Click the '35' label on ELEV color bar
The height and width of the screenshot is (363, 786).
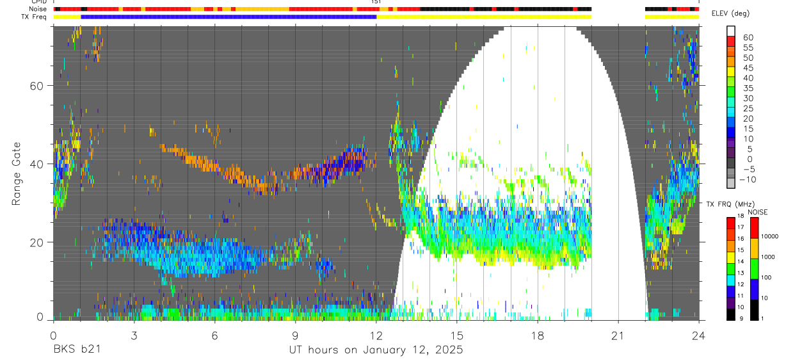pyautogui.click(x=747, y=88)
